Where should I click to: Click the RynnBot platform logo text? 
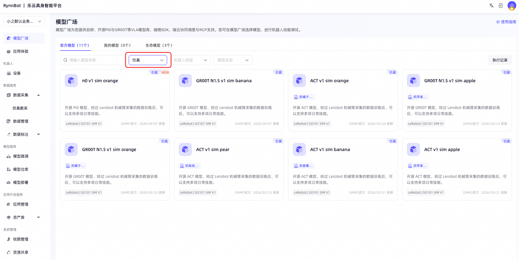click(32, 5)
